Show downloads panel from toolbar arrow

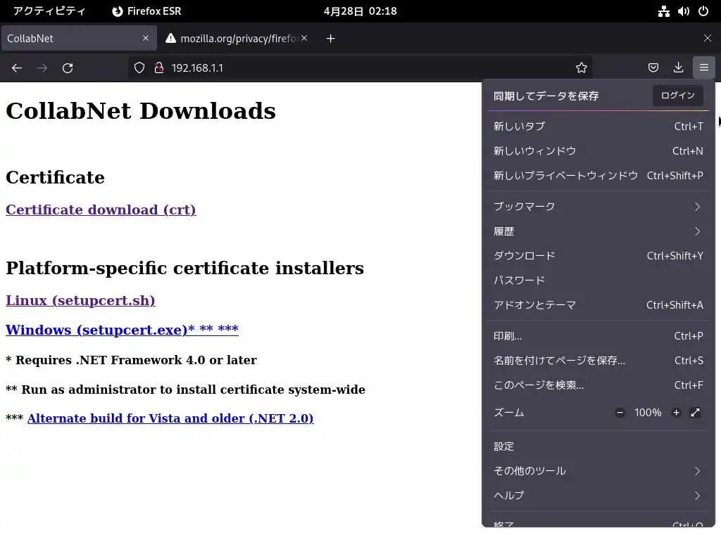tap(678, 68)
